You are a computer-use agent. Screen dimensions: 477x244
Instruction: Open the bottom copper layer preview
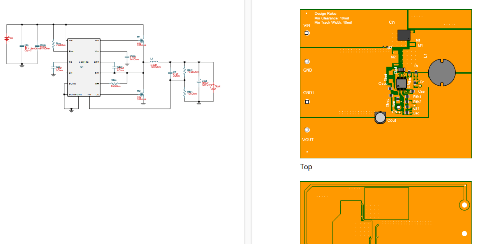pyautogui.click(x=385, y=212)
